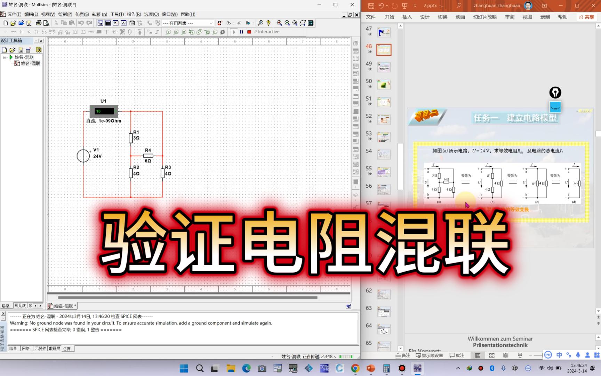The image size is (601, 376).
Task: Click the new schematic file icon
Action: point(6,23)
